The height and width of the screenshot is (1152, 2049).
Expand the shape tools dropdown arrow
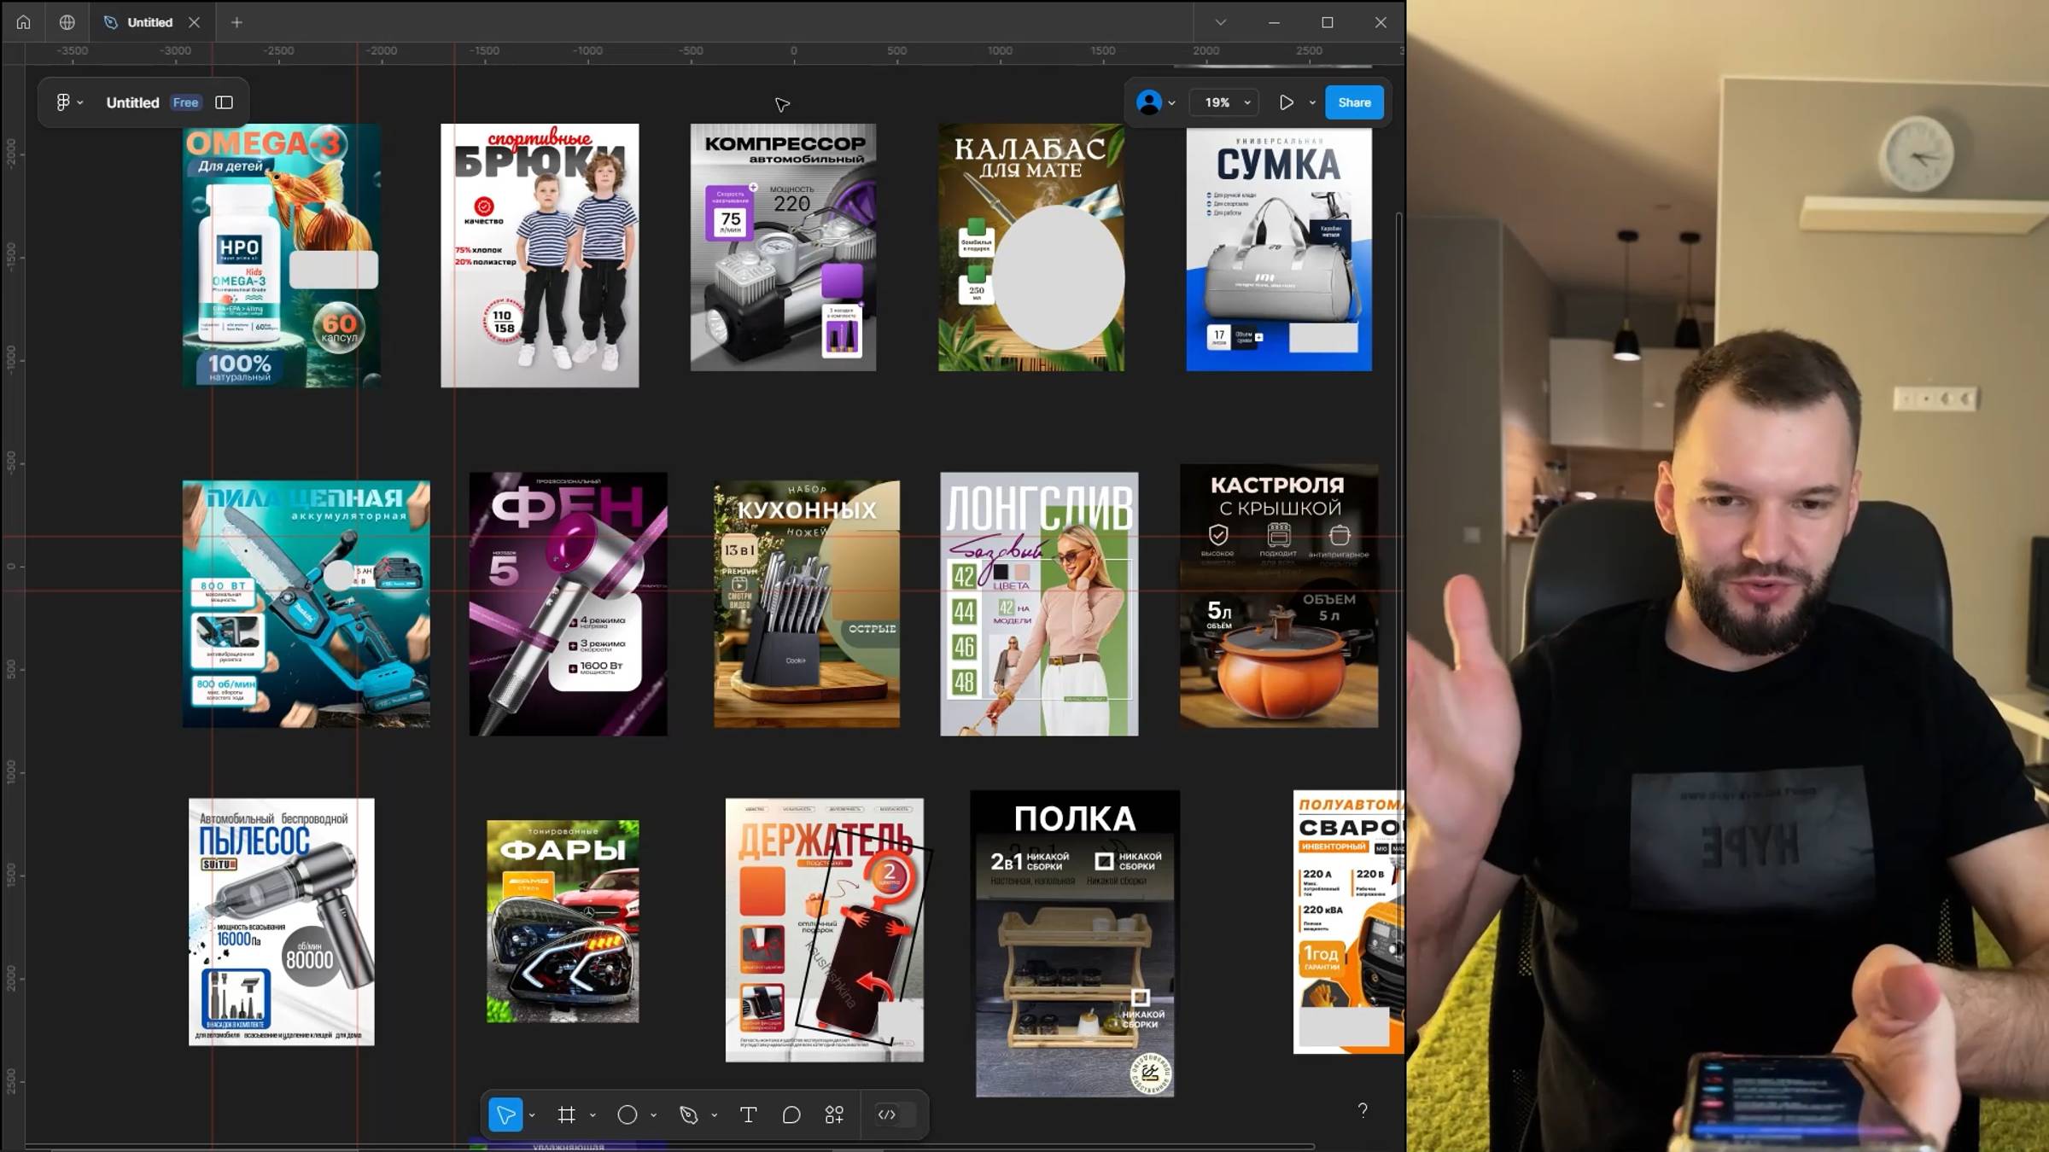pyautogui.click(x=654, y=1115)
